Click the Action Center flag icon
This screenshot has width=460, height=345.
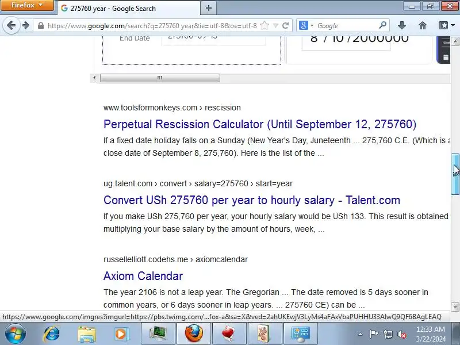pos(374,334)
